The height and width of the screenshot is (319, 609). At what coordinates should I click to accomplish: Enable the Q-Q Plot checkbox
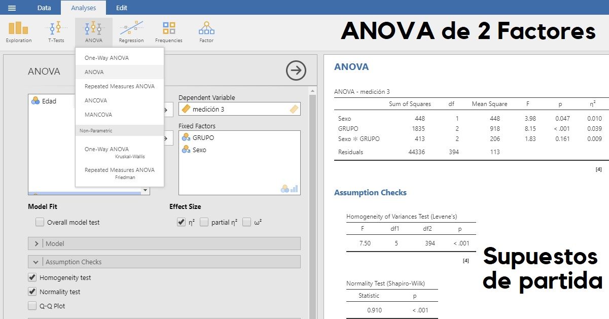coord(32,306)
